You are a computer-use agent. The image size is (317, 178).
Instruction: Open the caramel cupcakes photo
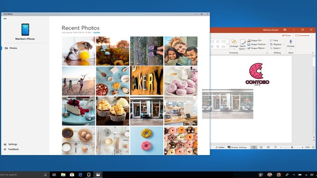pos(113,111)
